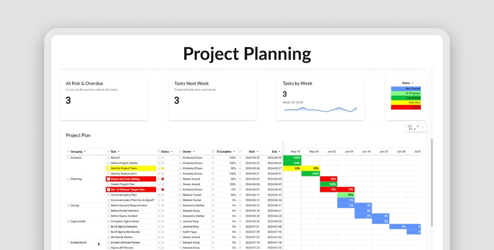Image resolution: width=494 pixels, height=250 pixels.
Task: Open the table's Status column dropdown arrow
Action: click(x=172, y=152)
